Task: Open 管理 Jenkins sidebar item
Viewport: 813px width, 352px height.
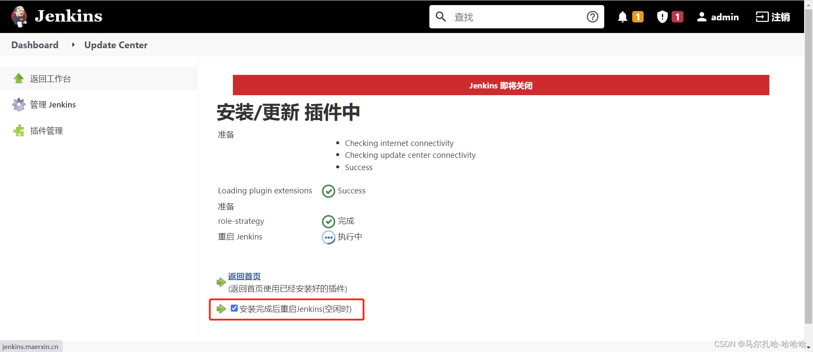Action: tap(53, 104)
